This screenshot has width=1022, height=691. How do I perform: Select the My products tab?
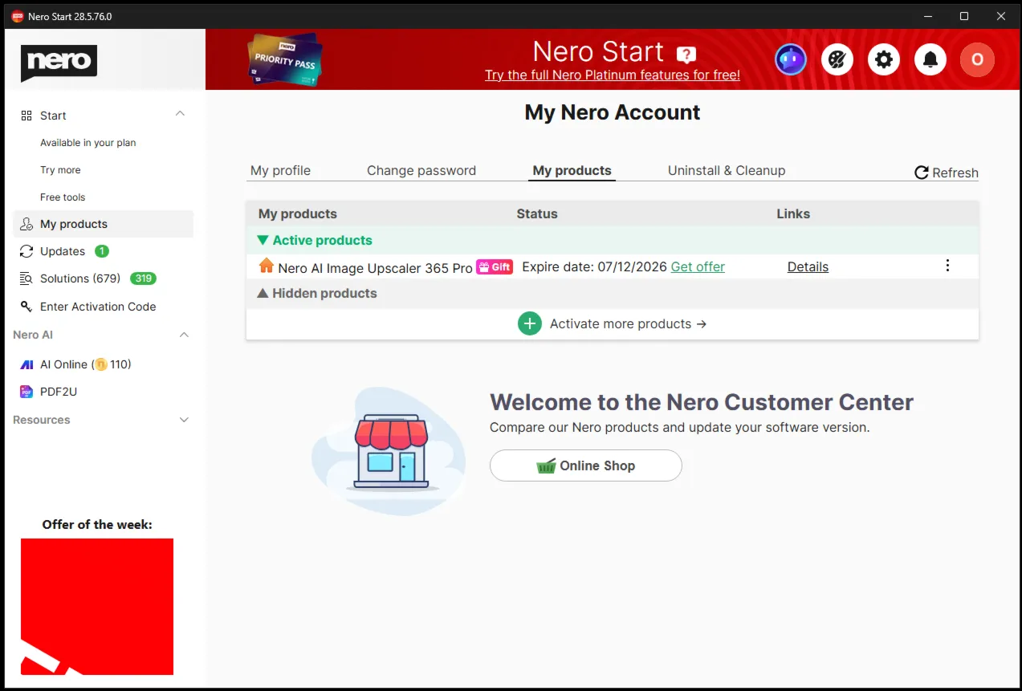(x=572, y=170)
